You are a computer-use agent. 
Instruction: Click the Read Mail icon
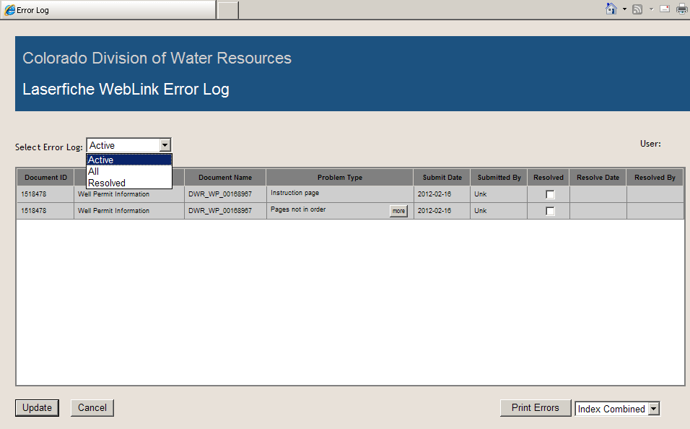(665, 9)
